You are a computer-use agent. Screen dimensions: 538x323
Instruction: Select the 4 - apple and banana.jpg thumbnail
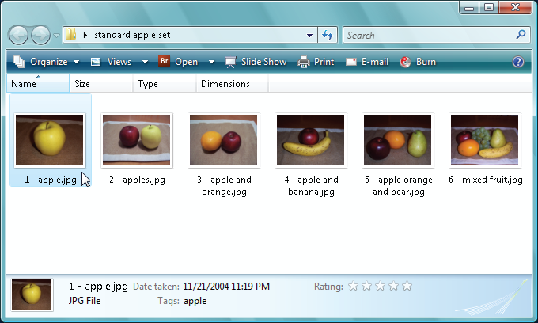[310, 140]
